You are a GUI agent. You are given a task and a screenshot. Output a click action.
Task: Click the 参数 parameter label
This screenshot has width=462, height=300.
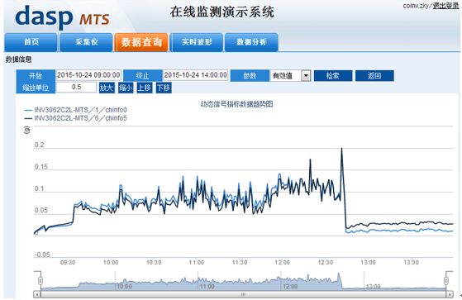(250, 76)
